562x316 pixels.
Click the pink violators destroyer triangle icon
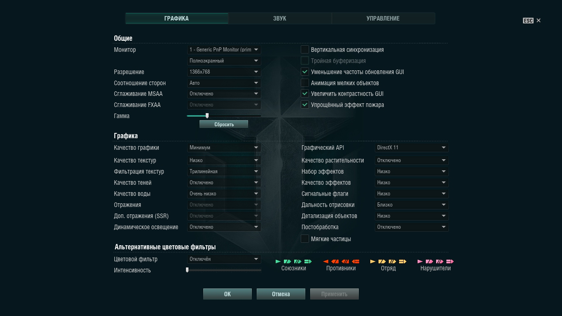click(x=420, y=261)
